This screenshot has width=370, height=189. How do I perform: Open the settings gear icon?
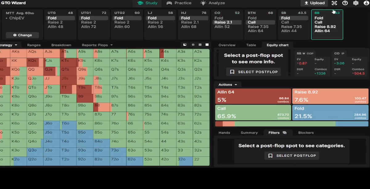tap(356, 3)
